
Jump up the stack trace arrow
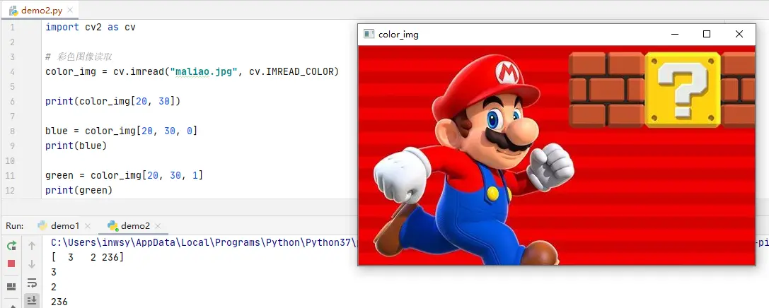pyautogui.click(x=32, y=245)
